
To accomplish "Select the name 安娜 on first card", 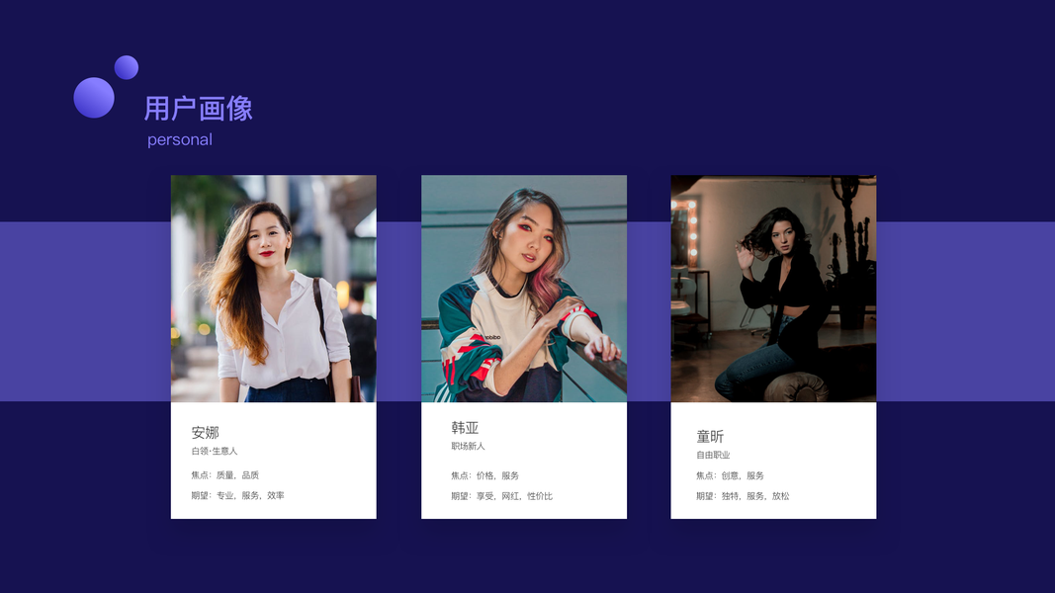I will point(206,432).
